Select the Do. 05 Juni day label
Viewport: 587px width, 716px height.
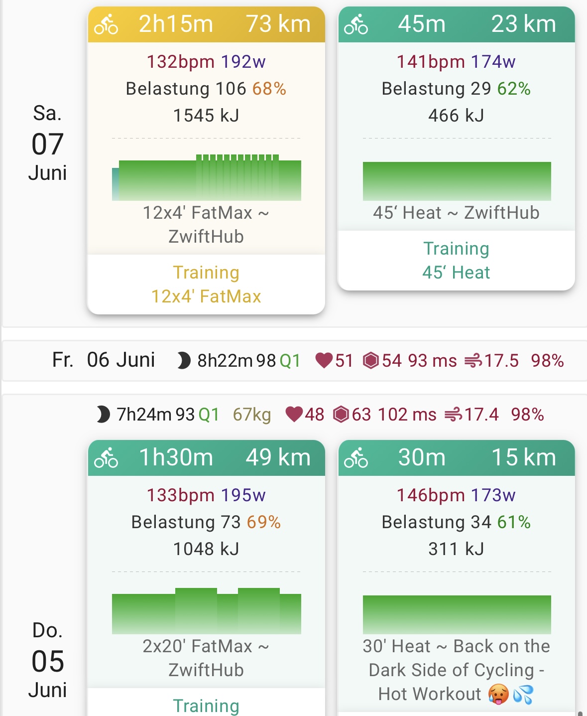[x=47, y=661]
